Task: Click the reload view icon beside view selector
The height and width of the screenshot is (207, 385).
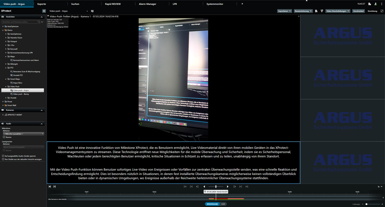Action: click(x=92, y=11)
